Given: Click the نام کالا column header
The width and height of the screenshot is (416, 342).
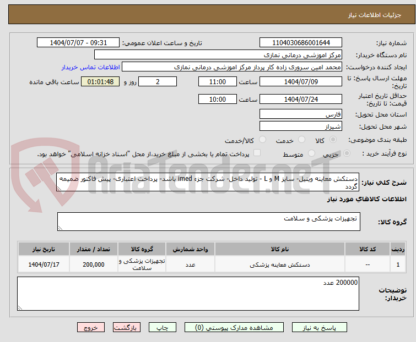Looking at the screenshot, I should (x=280, y=249).
